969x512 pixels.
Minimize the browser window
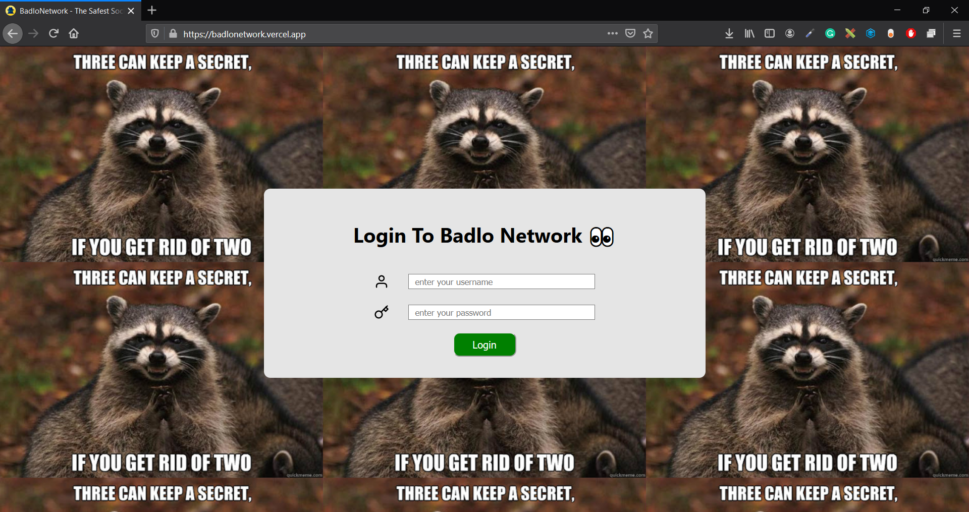pyautogui.click(x=897, y=10)
